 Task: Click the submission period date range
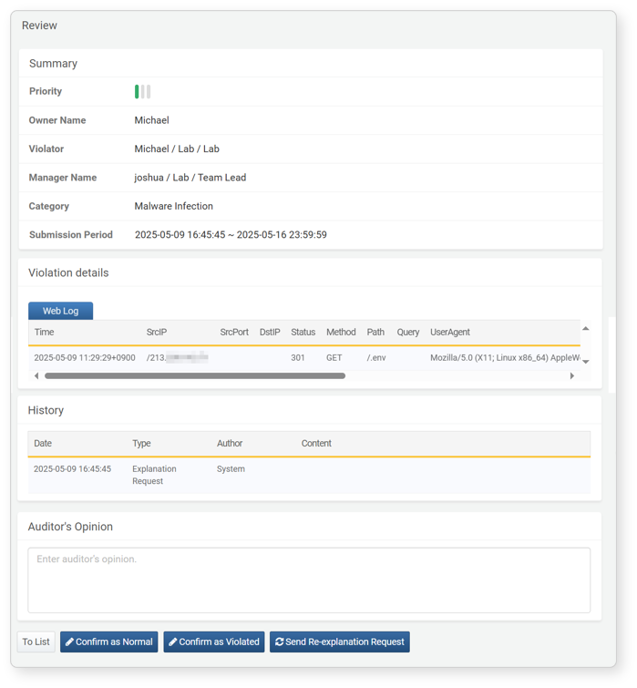[x=231, y=235]
